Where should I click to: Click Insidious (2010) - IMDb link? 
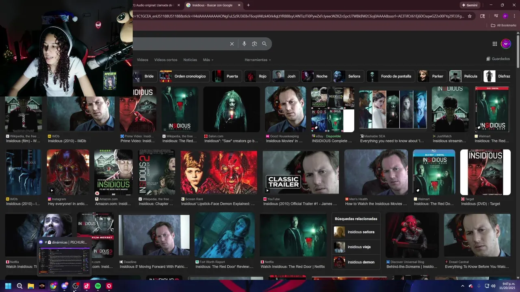67,141
